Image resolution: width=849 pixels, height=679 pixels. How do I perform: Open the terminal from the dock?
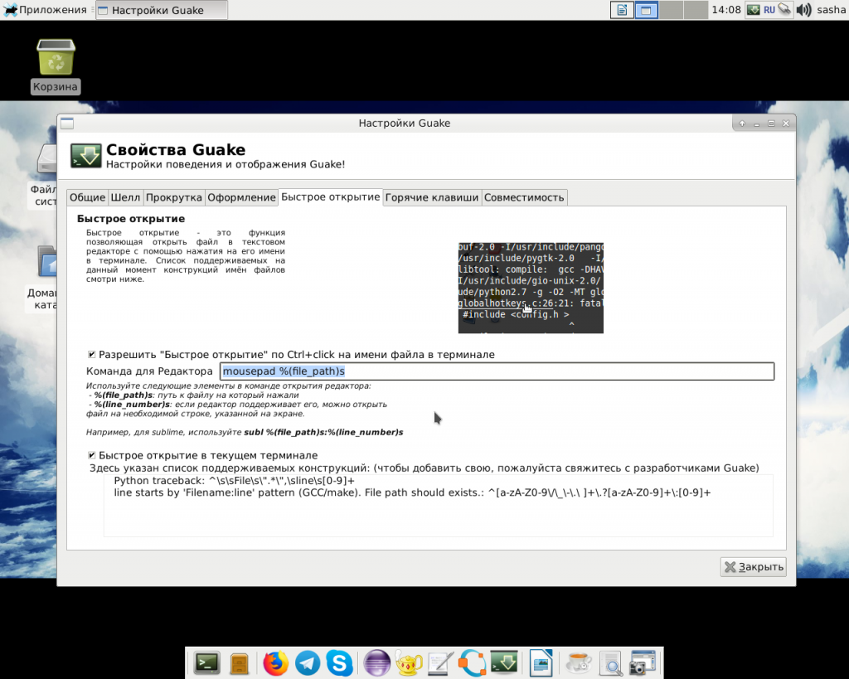coord(206,663)
